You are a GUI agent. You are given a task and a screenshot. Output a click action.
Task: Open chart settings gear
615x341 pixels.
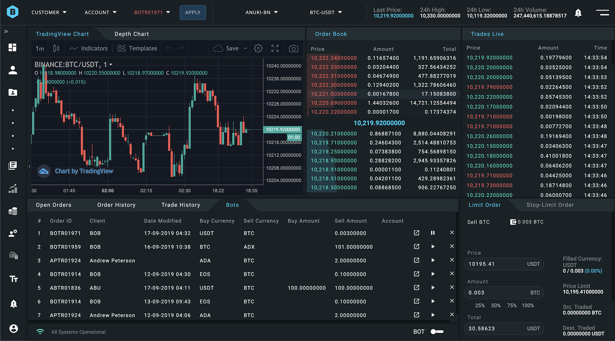tap(258, 48)
